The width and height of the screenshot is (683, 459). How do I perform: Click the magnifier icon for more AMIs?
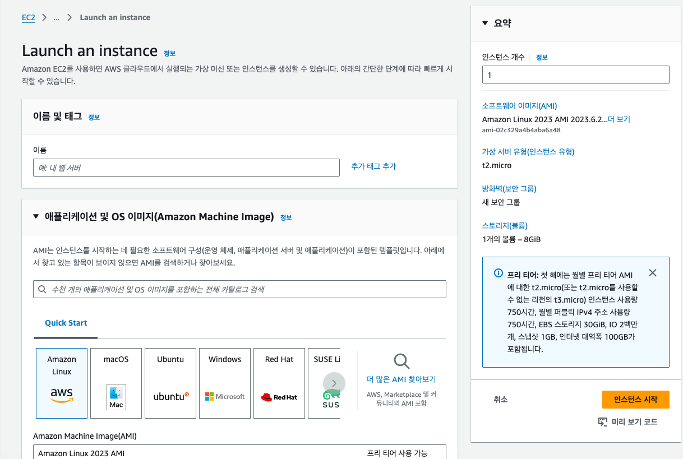point(402,361)
